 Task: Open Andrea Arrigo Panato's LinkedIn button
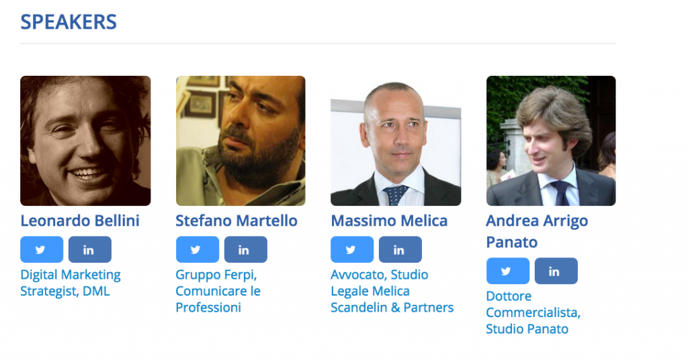556,271
